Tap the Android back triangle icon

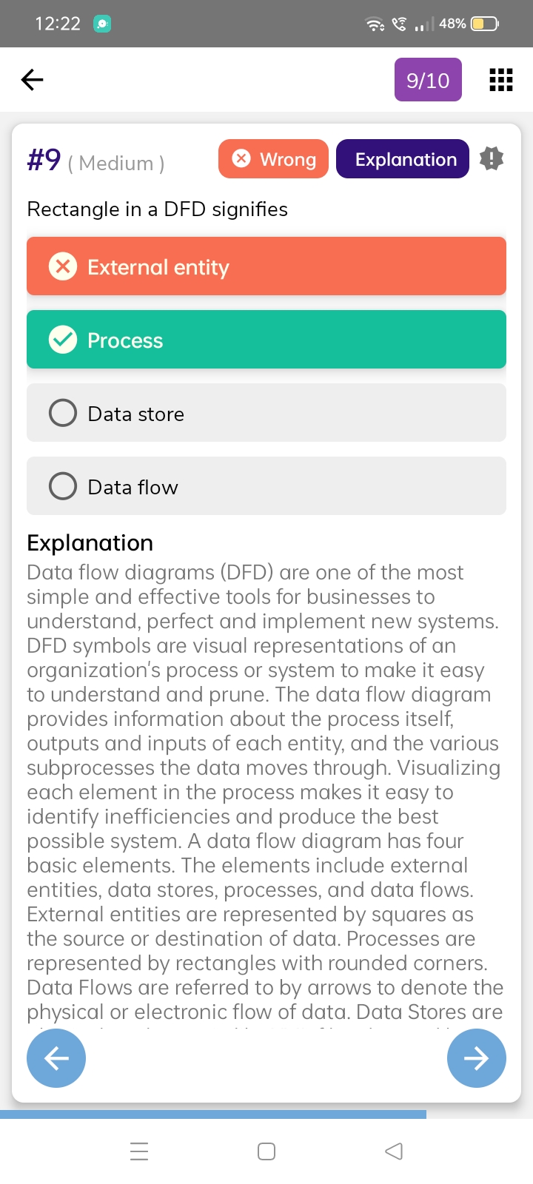tap(394, 1151)
